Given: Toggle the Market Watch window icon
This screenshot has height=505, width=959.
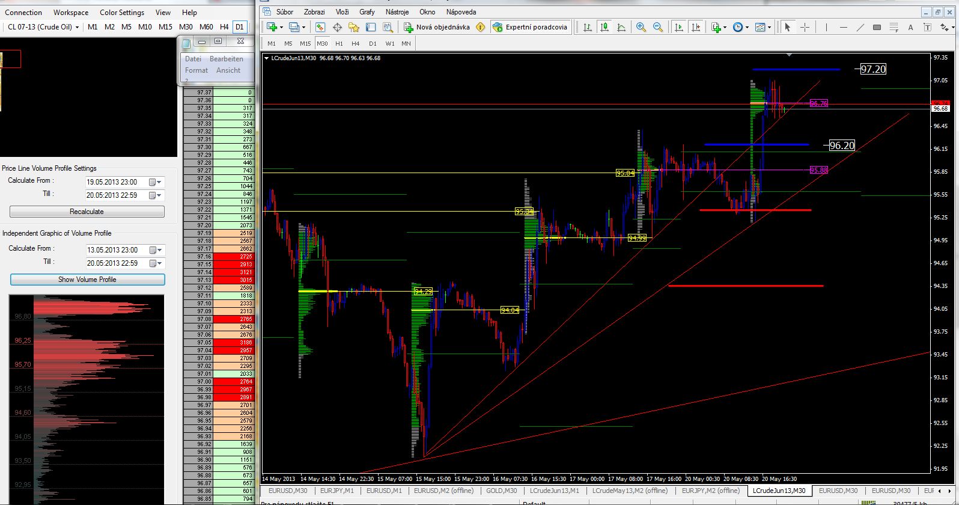Looking at the screenshot, I should click(x=320, y=27).
